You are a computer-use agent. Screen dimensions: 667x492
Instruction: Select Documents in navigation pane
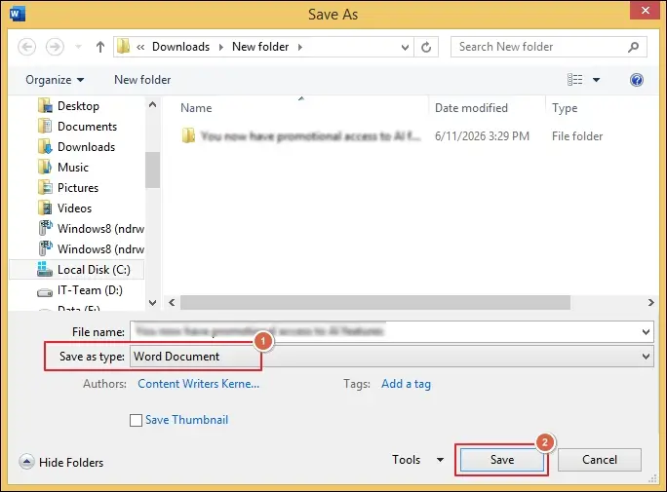pyautogui.click(x=87, y=127)
